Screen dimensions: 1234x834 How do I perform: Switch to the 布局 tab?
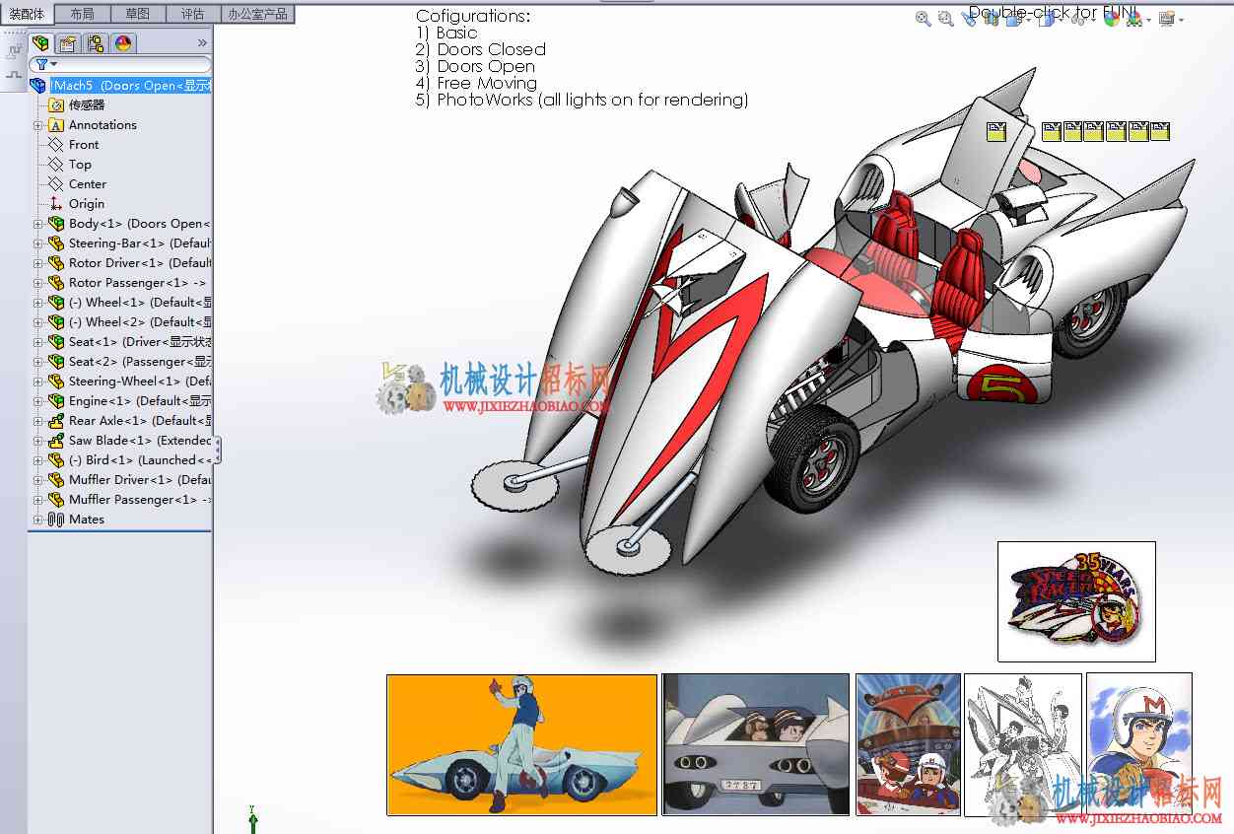pos(83,14)
